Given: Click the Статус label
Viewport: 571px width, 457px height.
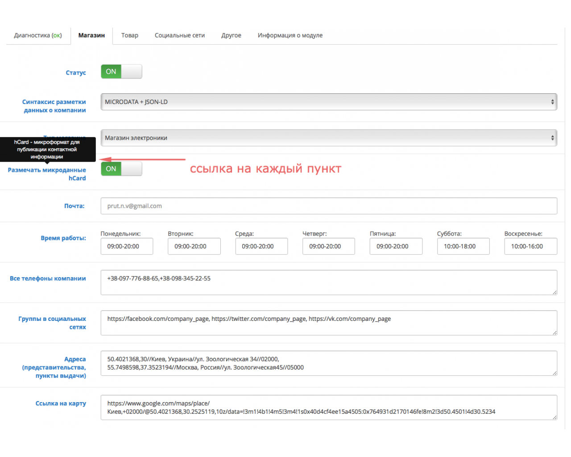Looking at the screenshot, I should (x=76, y=73).
